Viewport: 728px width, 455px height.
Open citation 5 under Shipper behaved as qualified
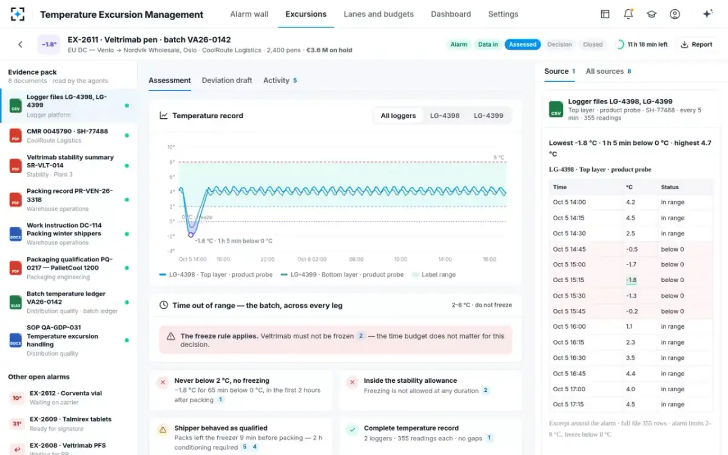pos(245,447)
